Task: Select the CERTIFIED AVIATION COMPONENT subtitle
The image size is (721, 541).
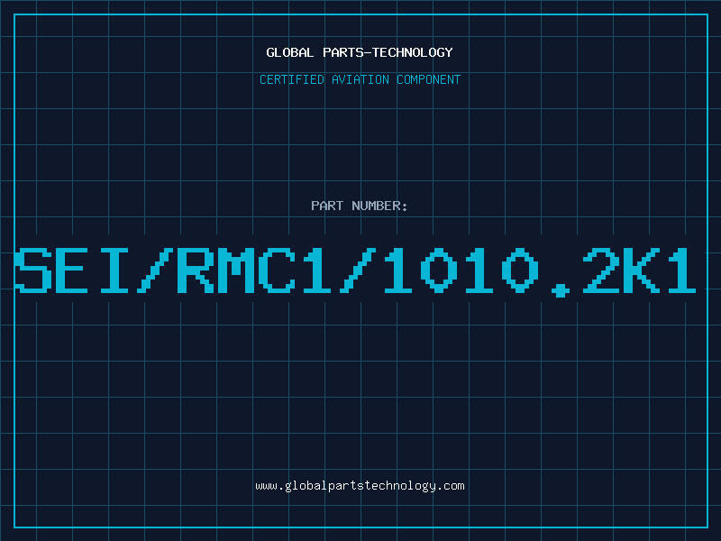Action: point(360,79)
